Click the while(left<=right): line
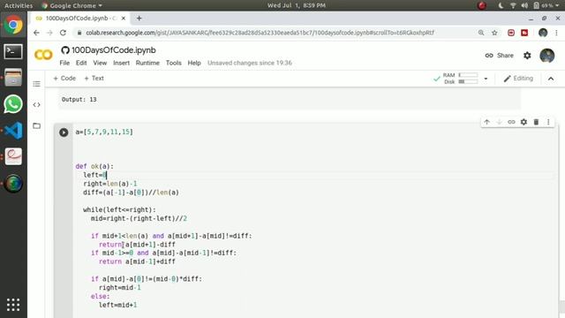Screen dimensions: 565x318 [120, 210]
